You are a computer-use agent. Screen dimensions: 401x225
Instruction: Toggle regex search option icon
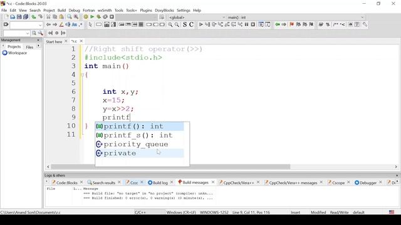tap(81, 25)
